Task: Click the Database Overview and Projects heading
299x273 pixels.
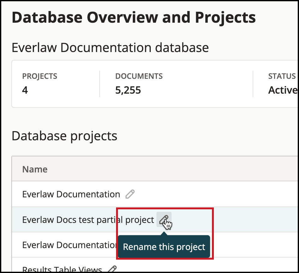Action: 133,17
